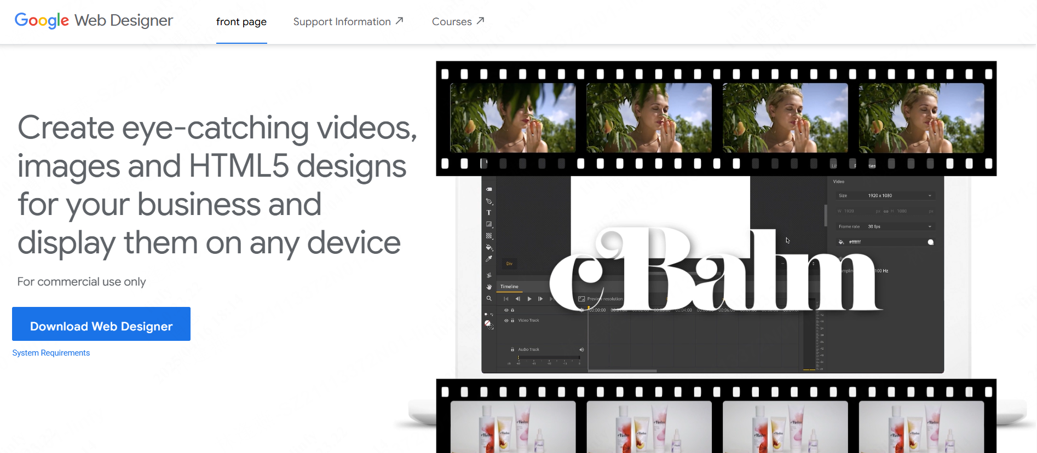Click Download Web Designer button
This screenshot has height=453, width=1037.
101,324
